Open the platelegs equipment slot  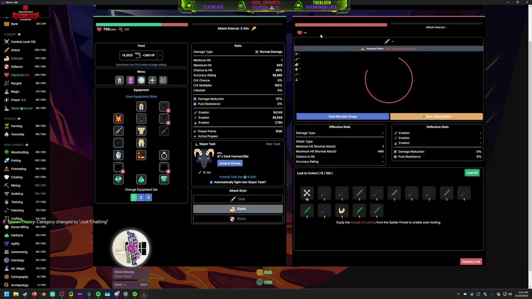[141, 143]
